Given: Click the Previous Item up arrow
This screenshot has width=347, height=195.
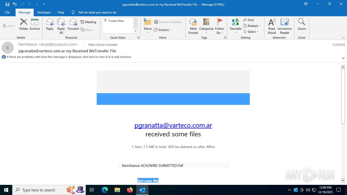Looking at the screenshot, I should 30,4.
